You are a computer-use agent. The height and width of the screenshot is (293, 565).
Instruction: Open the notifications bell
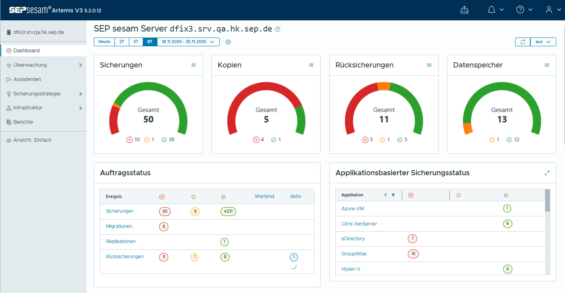tap(492, 9)
